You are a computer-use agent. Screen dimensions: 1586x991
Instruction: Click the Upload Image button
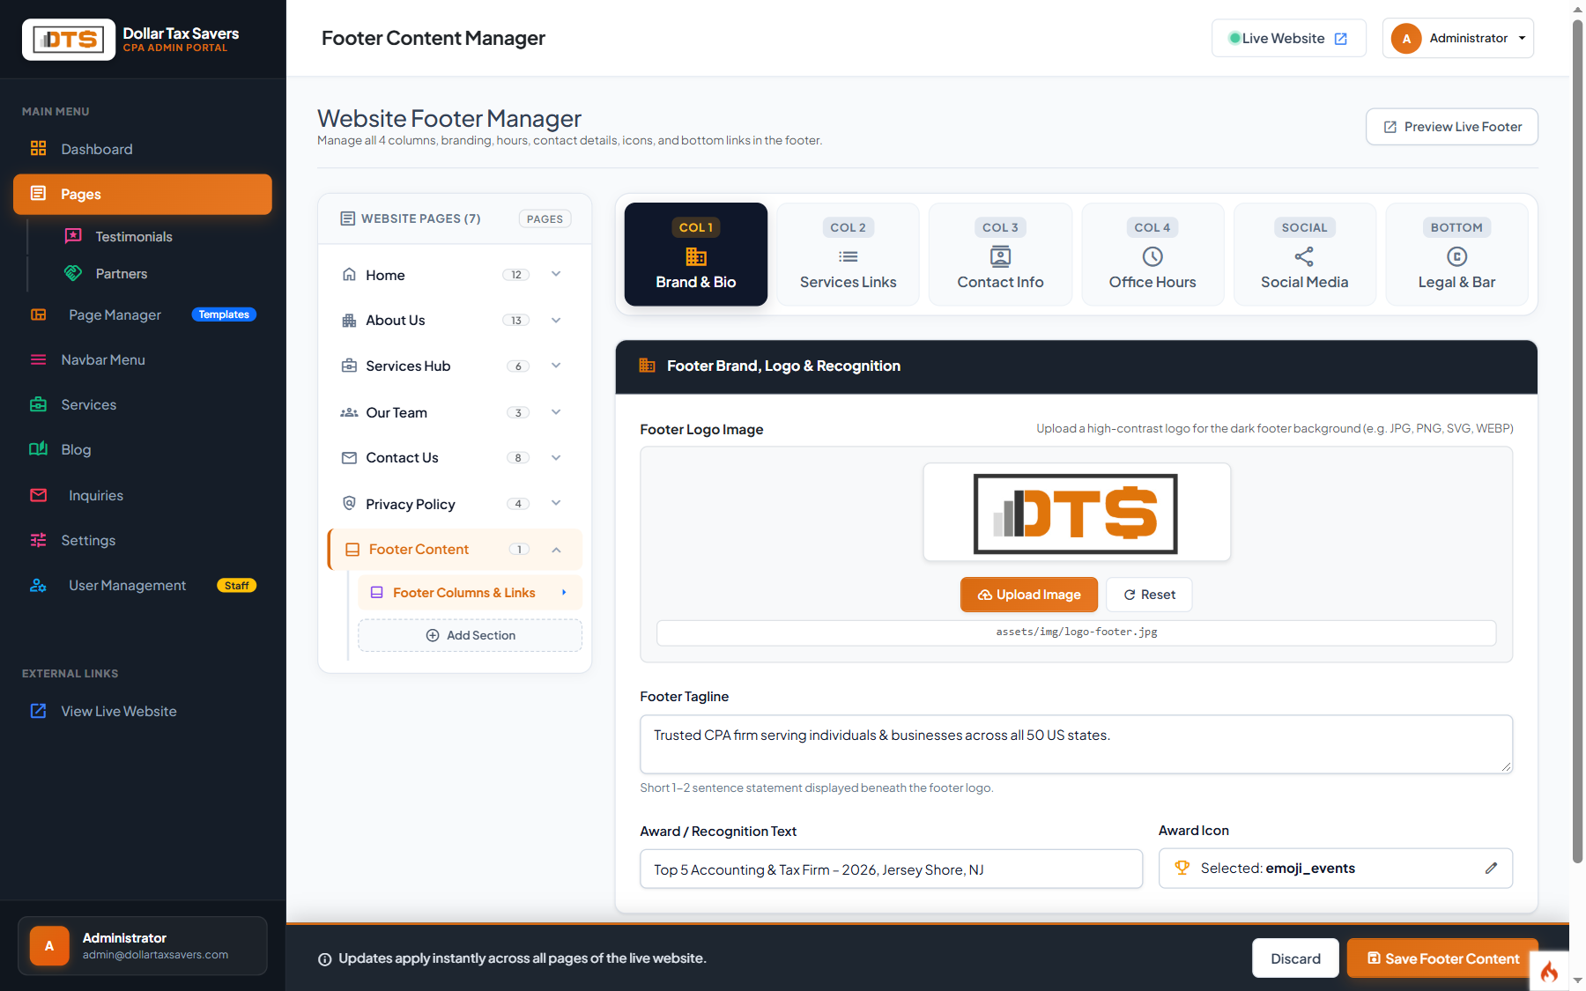click(1028, 595)
